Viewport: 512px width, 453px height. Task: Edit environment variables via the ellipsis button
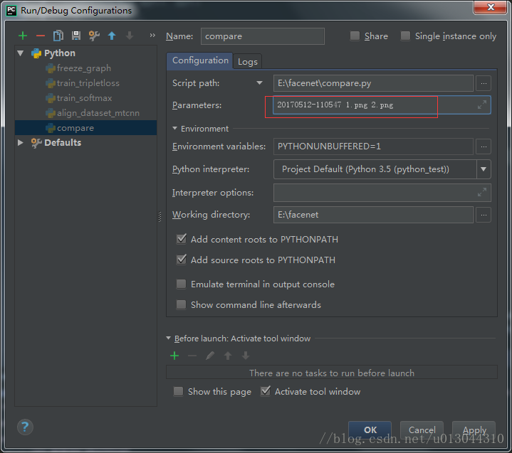(484, 146)
